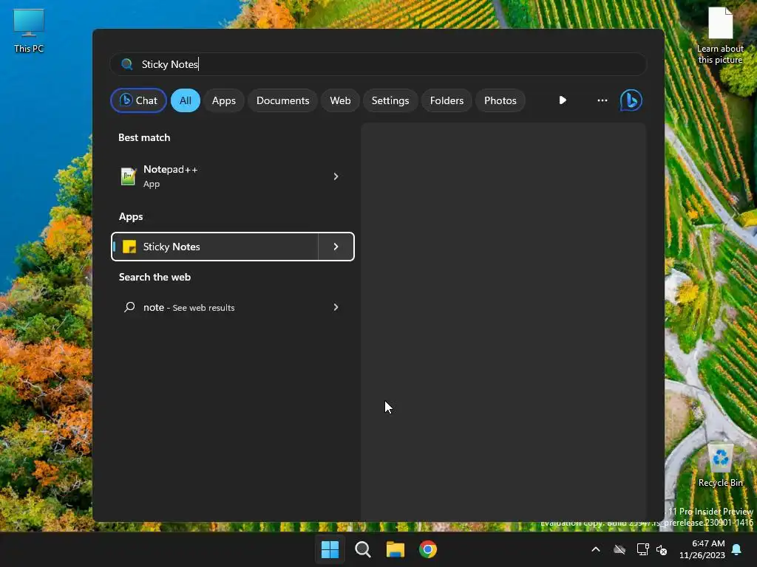The height and width of the screenshot is (567, 757).
Task: Click the three-dot more options icon
Action: 602,100
